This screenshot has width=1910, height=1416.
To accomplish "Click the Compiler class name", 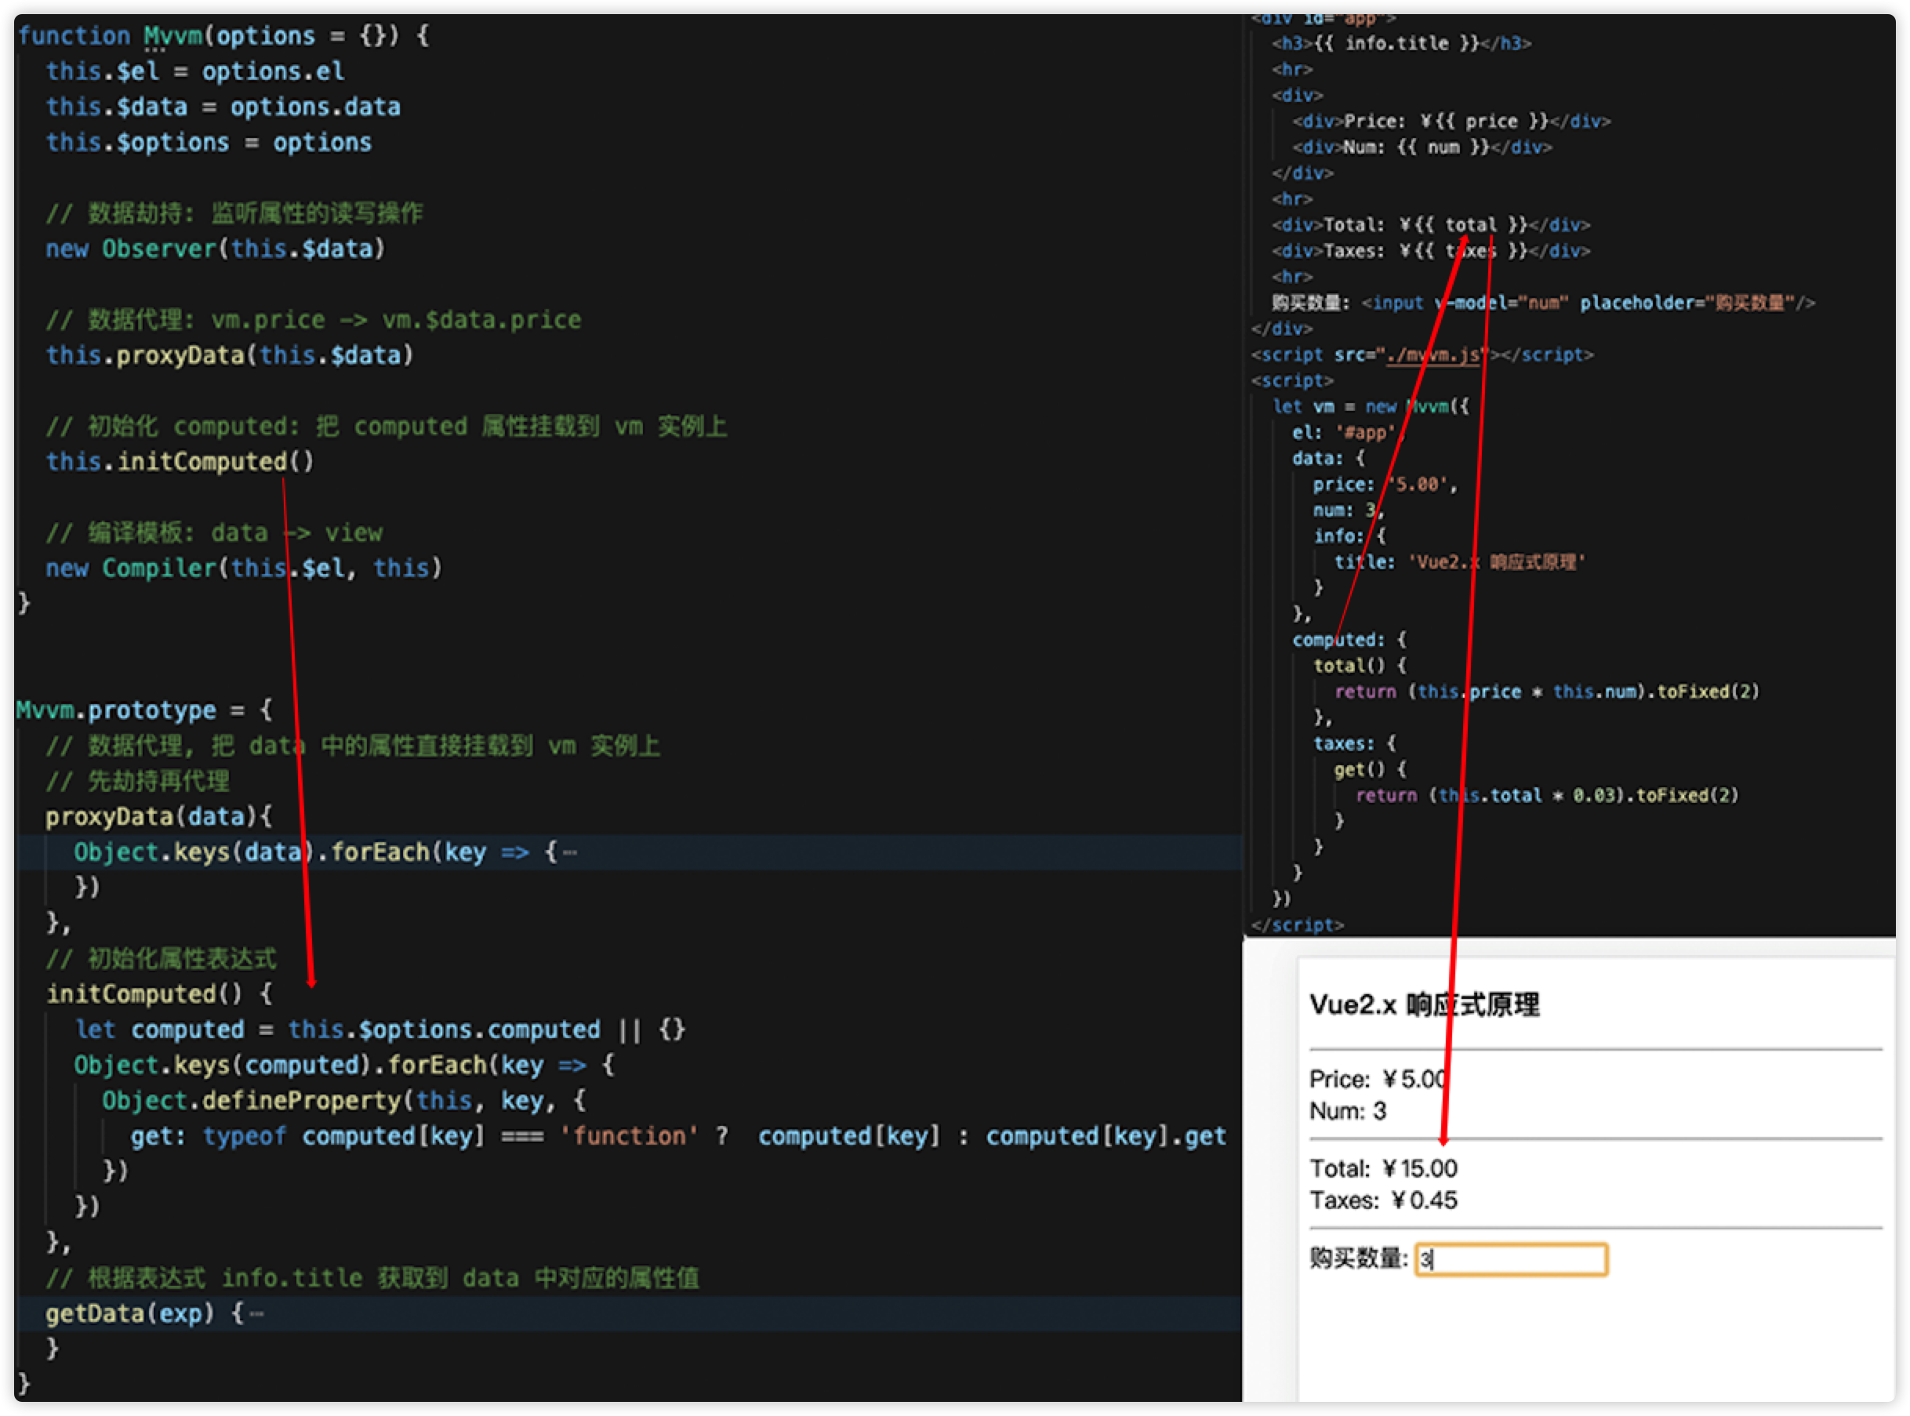I will pos(158,568).
